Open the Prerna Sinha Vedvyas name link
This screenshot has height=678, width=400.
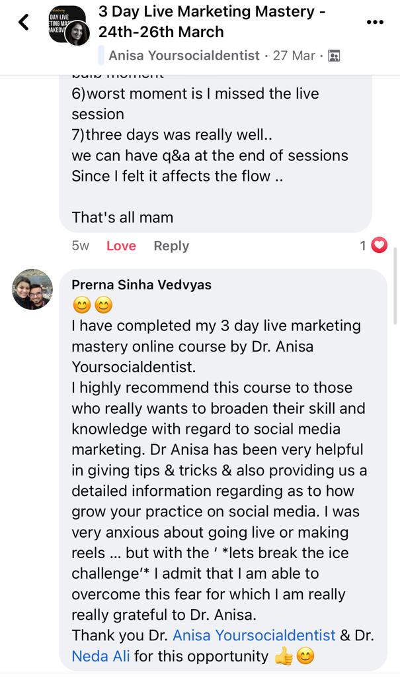pyautogui.click(x=141, y=285)
